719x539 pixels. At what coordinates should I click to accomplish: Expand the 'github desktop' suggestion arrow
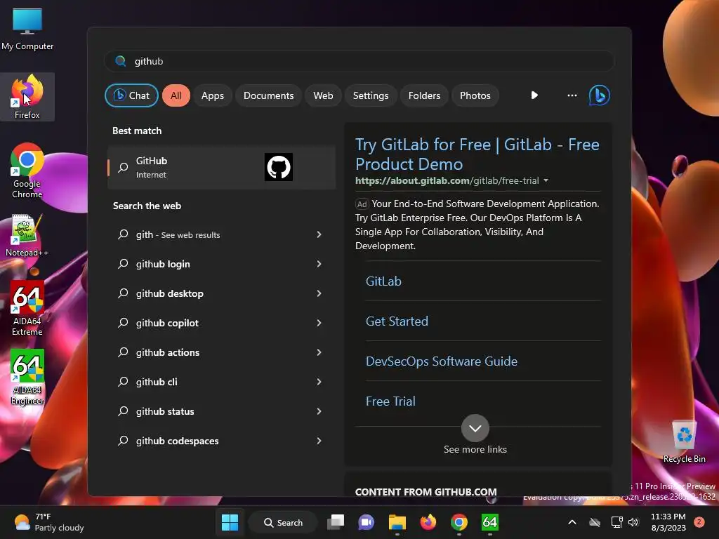tap(319, 293)
